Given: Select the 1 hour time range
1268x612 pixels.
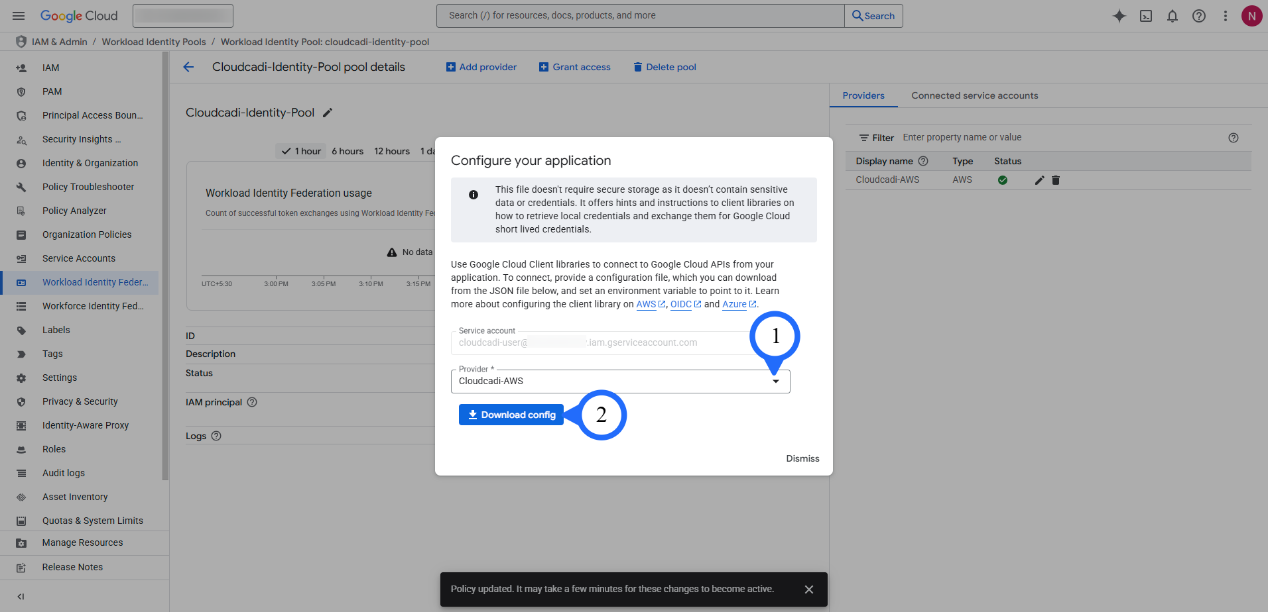Looking at the screenshot, I should click(301, 151).
